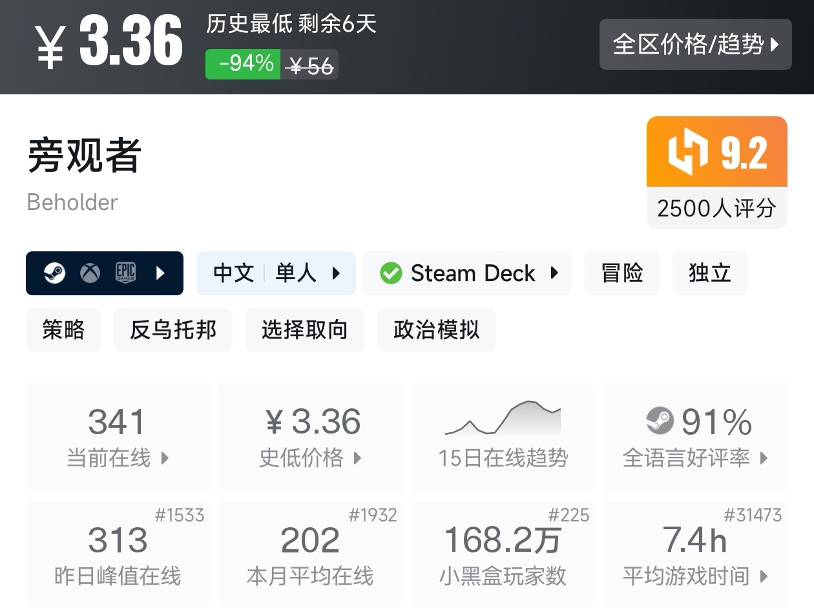Image resolution: width=814 pixels, height=608 pixels.
Task: Expand the 中文 单人 language details
Action: coord(276,273)
